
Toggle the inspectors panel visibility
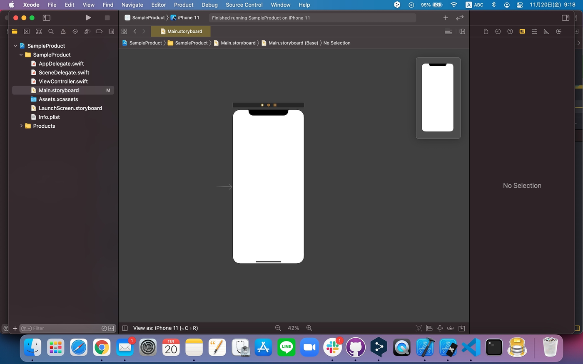[x=565, y=17]
